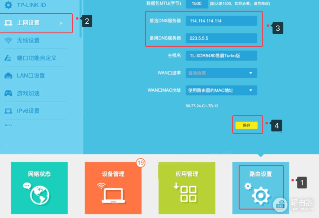Click the laptop icon beside IPv6设置
319x218 pixels.
(8, 111)
